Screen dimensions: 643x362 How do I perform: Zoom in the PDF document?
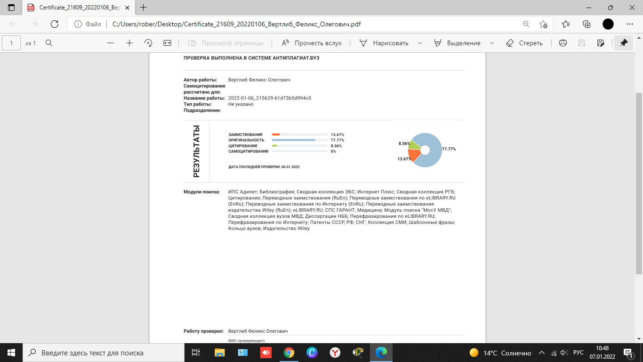click(129, 43)
